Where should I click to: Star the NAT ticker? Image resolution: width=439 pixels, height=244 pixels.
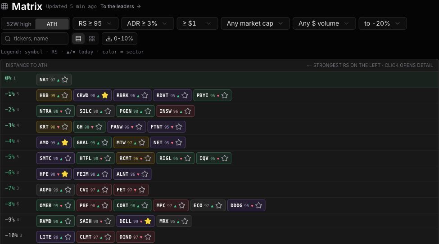click(x=65, y=80)
